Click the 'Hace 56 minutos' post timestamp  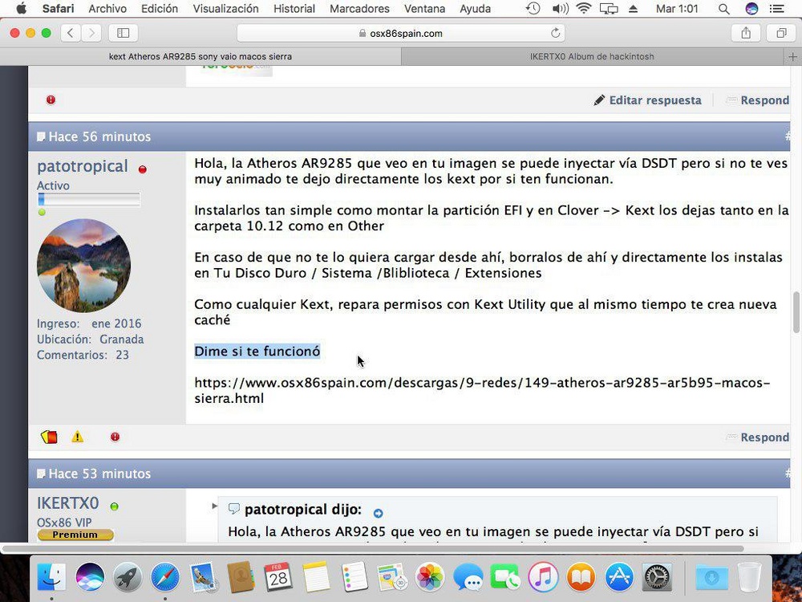coord(99,136)
